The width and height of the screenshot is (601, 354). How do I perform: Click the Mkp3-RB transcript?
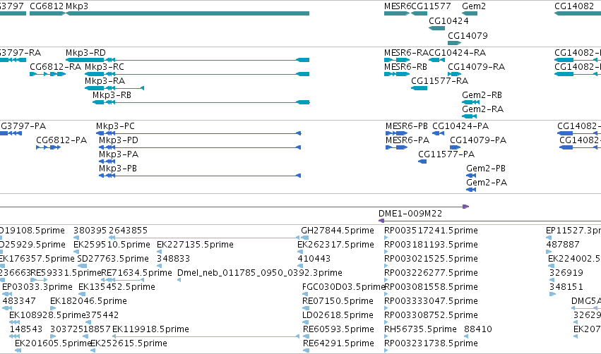[201, 102]
